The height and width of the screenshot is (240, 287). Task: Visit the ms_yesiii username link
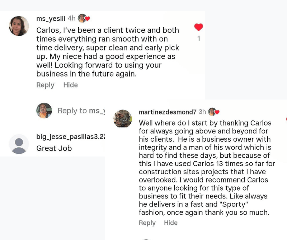pos(51,18)
